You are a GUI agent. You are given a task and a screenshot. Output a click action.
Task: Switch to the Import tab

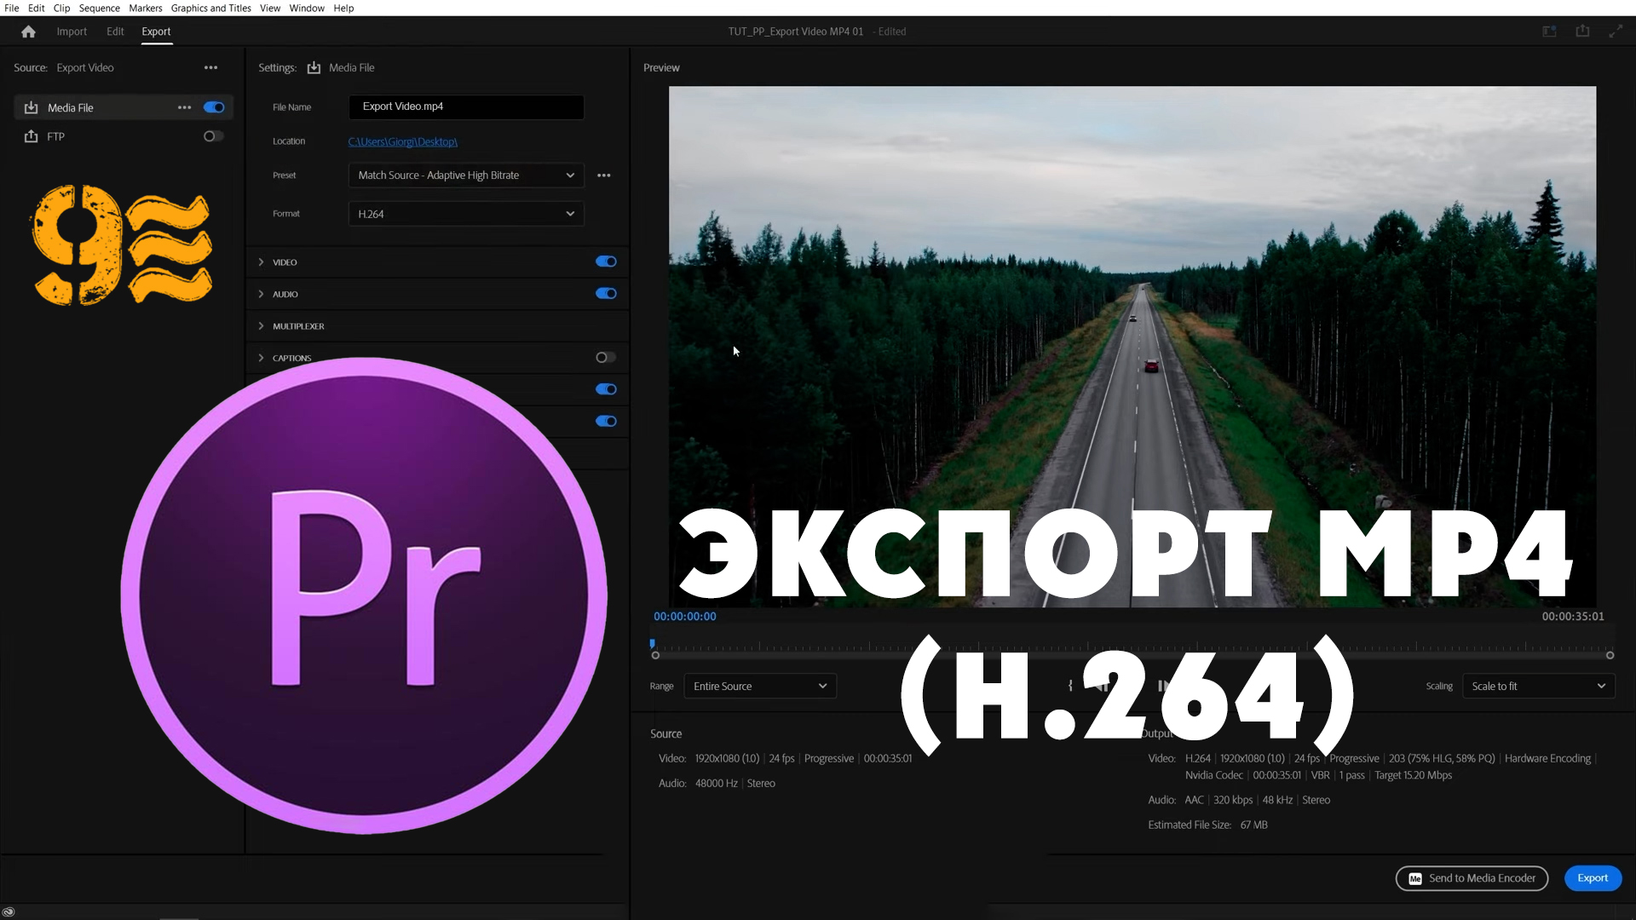pos(72,32)
